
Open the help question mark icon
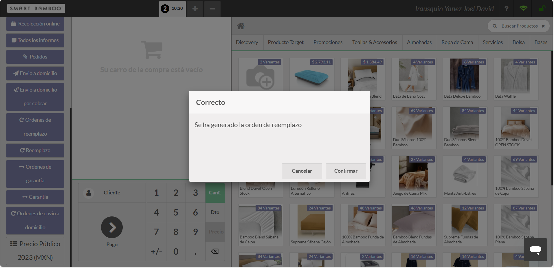click(506, 9)
